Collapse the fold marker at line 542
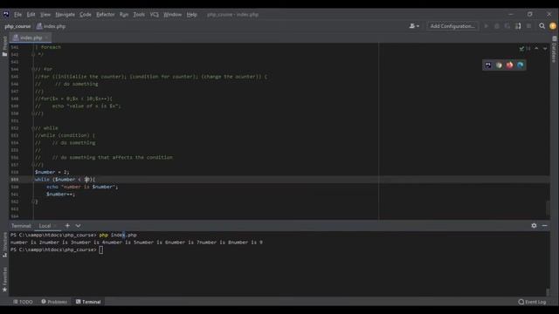 [33, 54]
